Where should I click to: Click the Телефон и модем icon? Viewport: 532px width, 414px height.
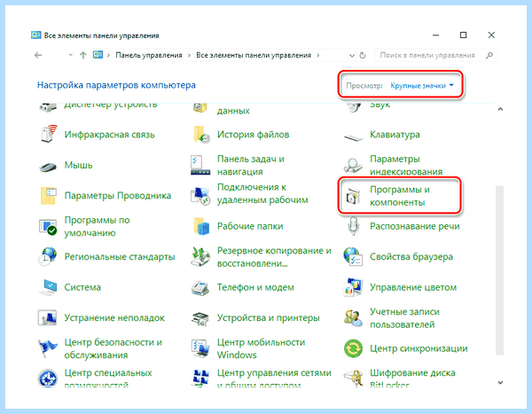tap(200, 288)
